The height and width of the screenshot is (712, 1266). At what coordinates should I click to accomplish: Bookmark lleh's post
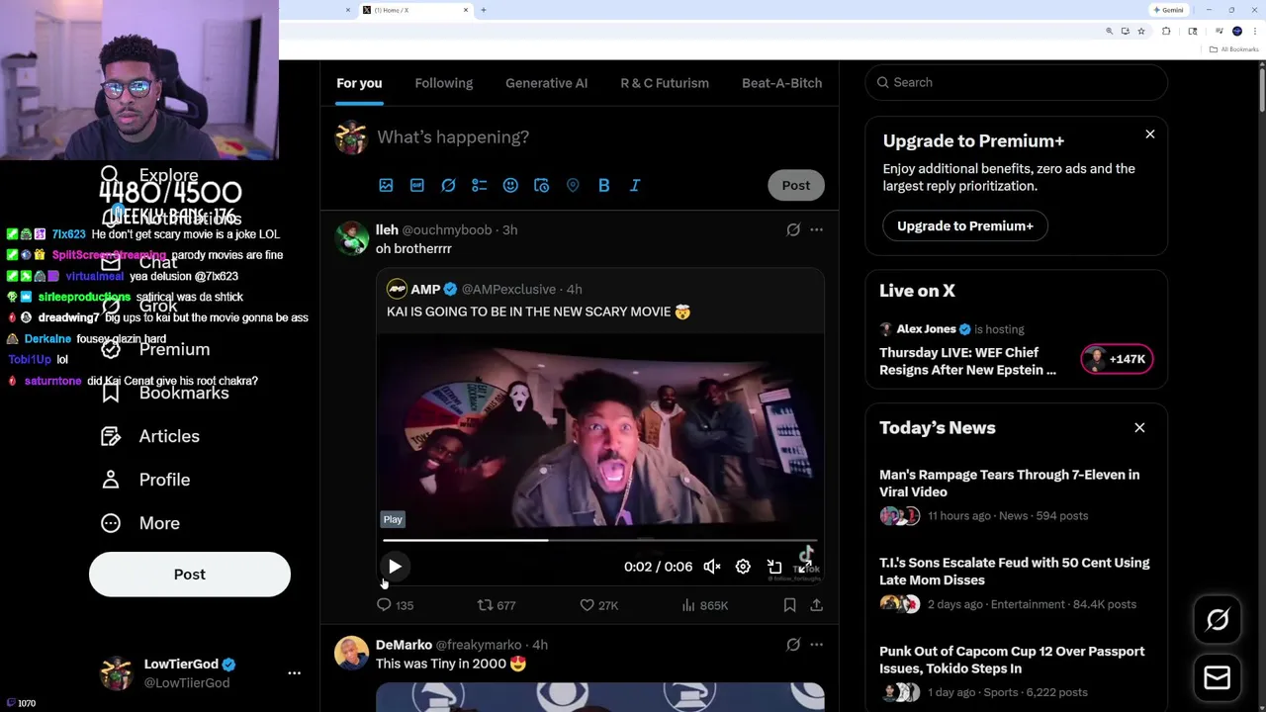(789, 605)
